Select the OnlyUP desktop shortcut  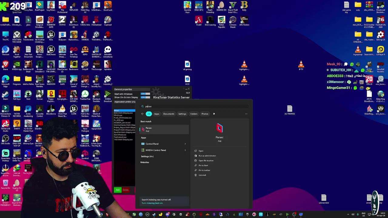click(85, 65)
